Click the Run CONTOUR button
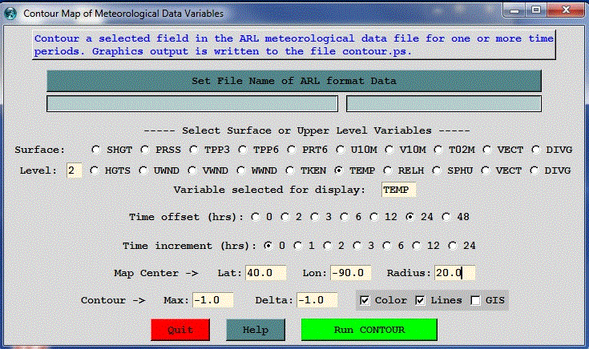 tap(369, 329)
